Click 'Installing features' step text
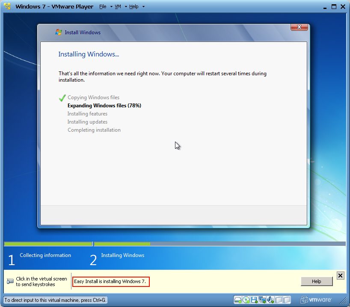350x307 pixels. [x=87, y=114]
